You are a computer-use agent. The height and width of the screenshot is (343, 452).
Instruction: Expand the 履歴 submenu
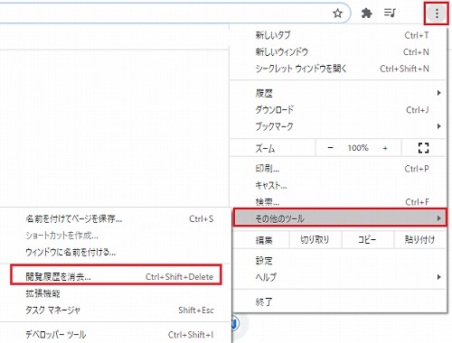340,93
